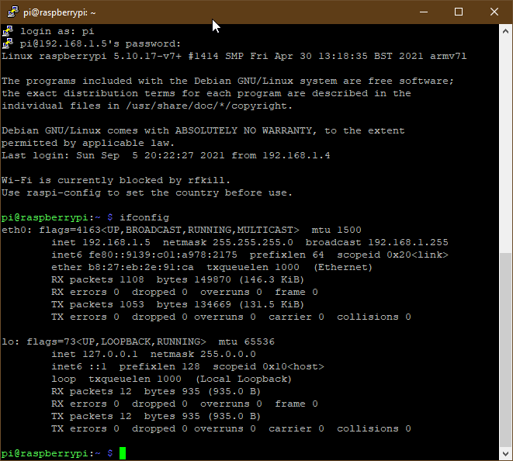
Task: Click the 'armv7l' architecture text
Action: pyautogui.click(x=449, y=57)
